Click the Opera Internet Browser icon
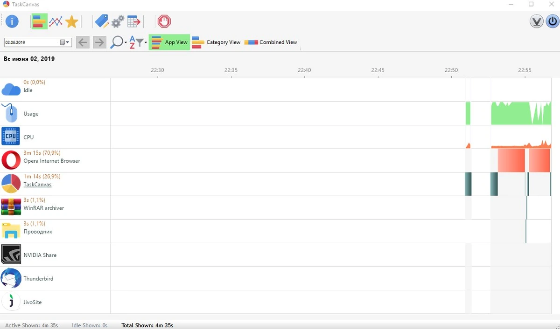The height and width of the screenshot is (329, 560). point(11,160)
